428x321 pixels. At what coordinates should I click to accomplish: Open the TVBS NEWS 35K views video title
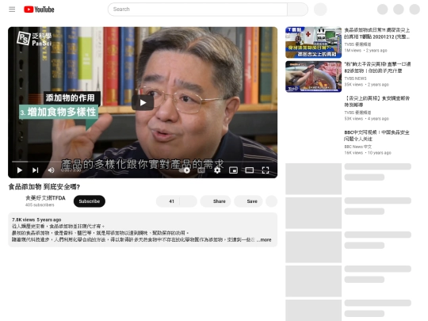pos(377,67)
